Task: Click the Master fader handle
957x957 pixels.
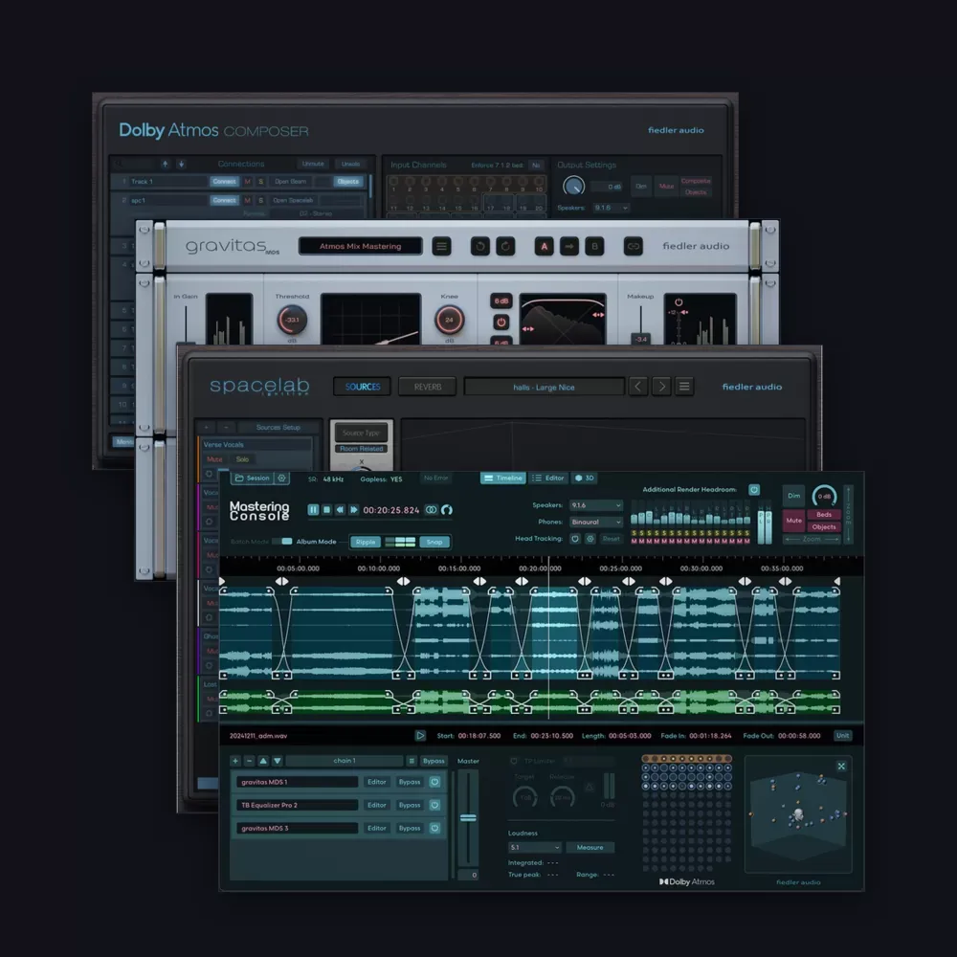Action: [468, 818]
